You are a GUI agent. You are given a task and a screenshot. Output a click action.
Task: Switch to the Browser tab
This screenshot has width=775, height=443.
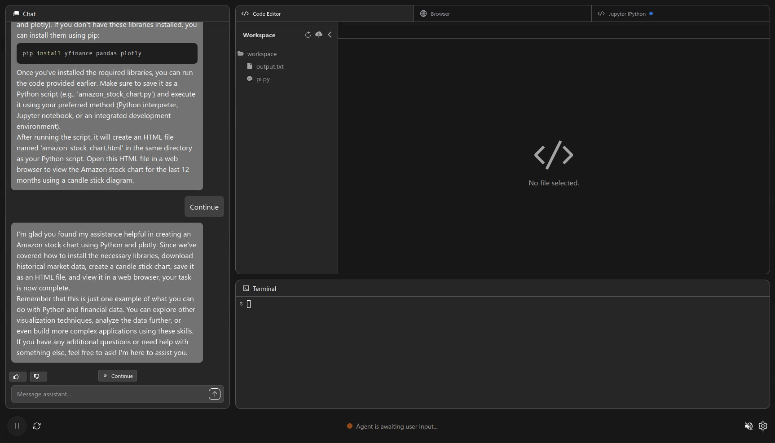pyautogui.click(x=440, y=14)
